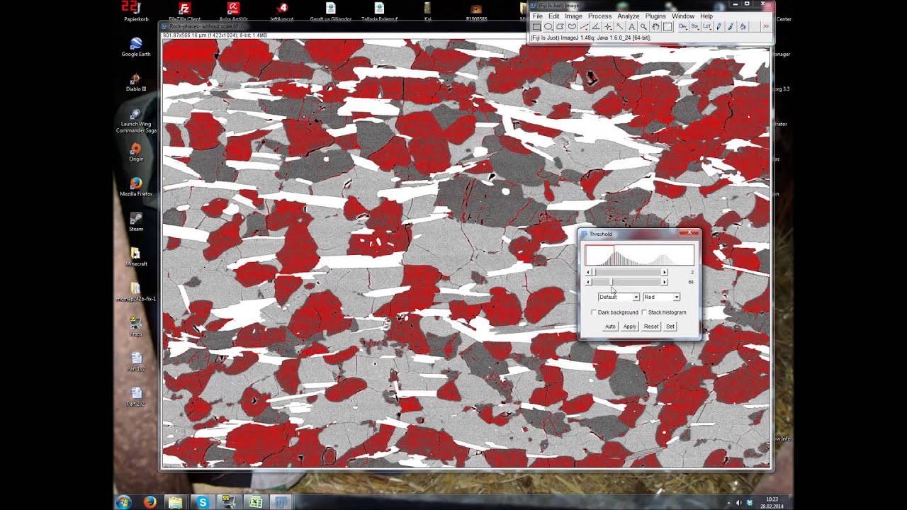Select the Multi-point tool
This screenshot has width=907, height=510.
[608, 26]
